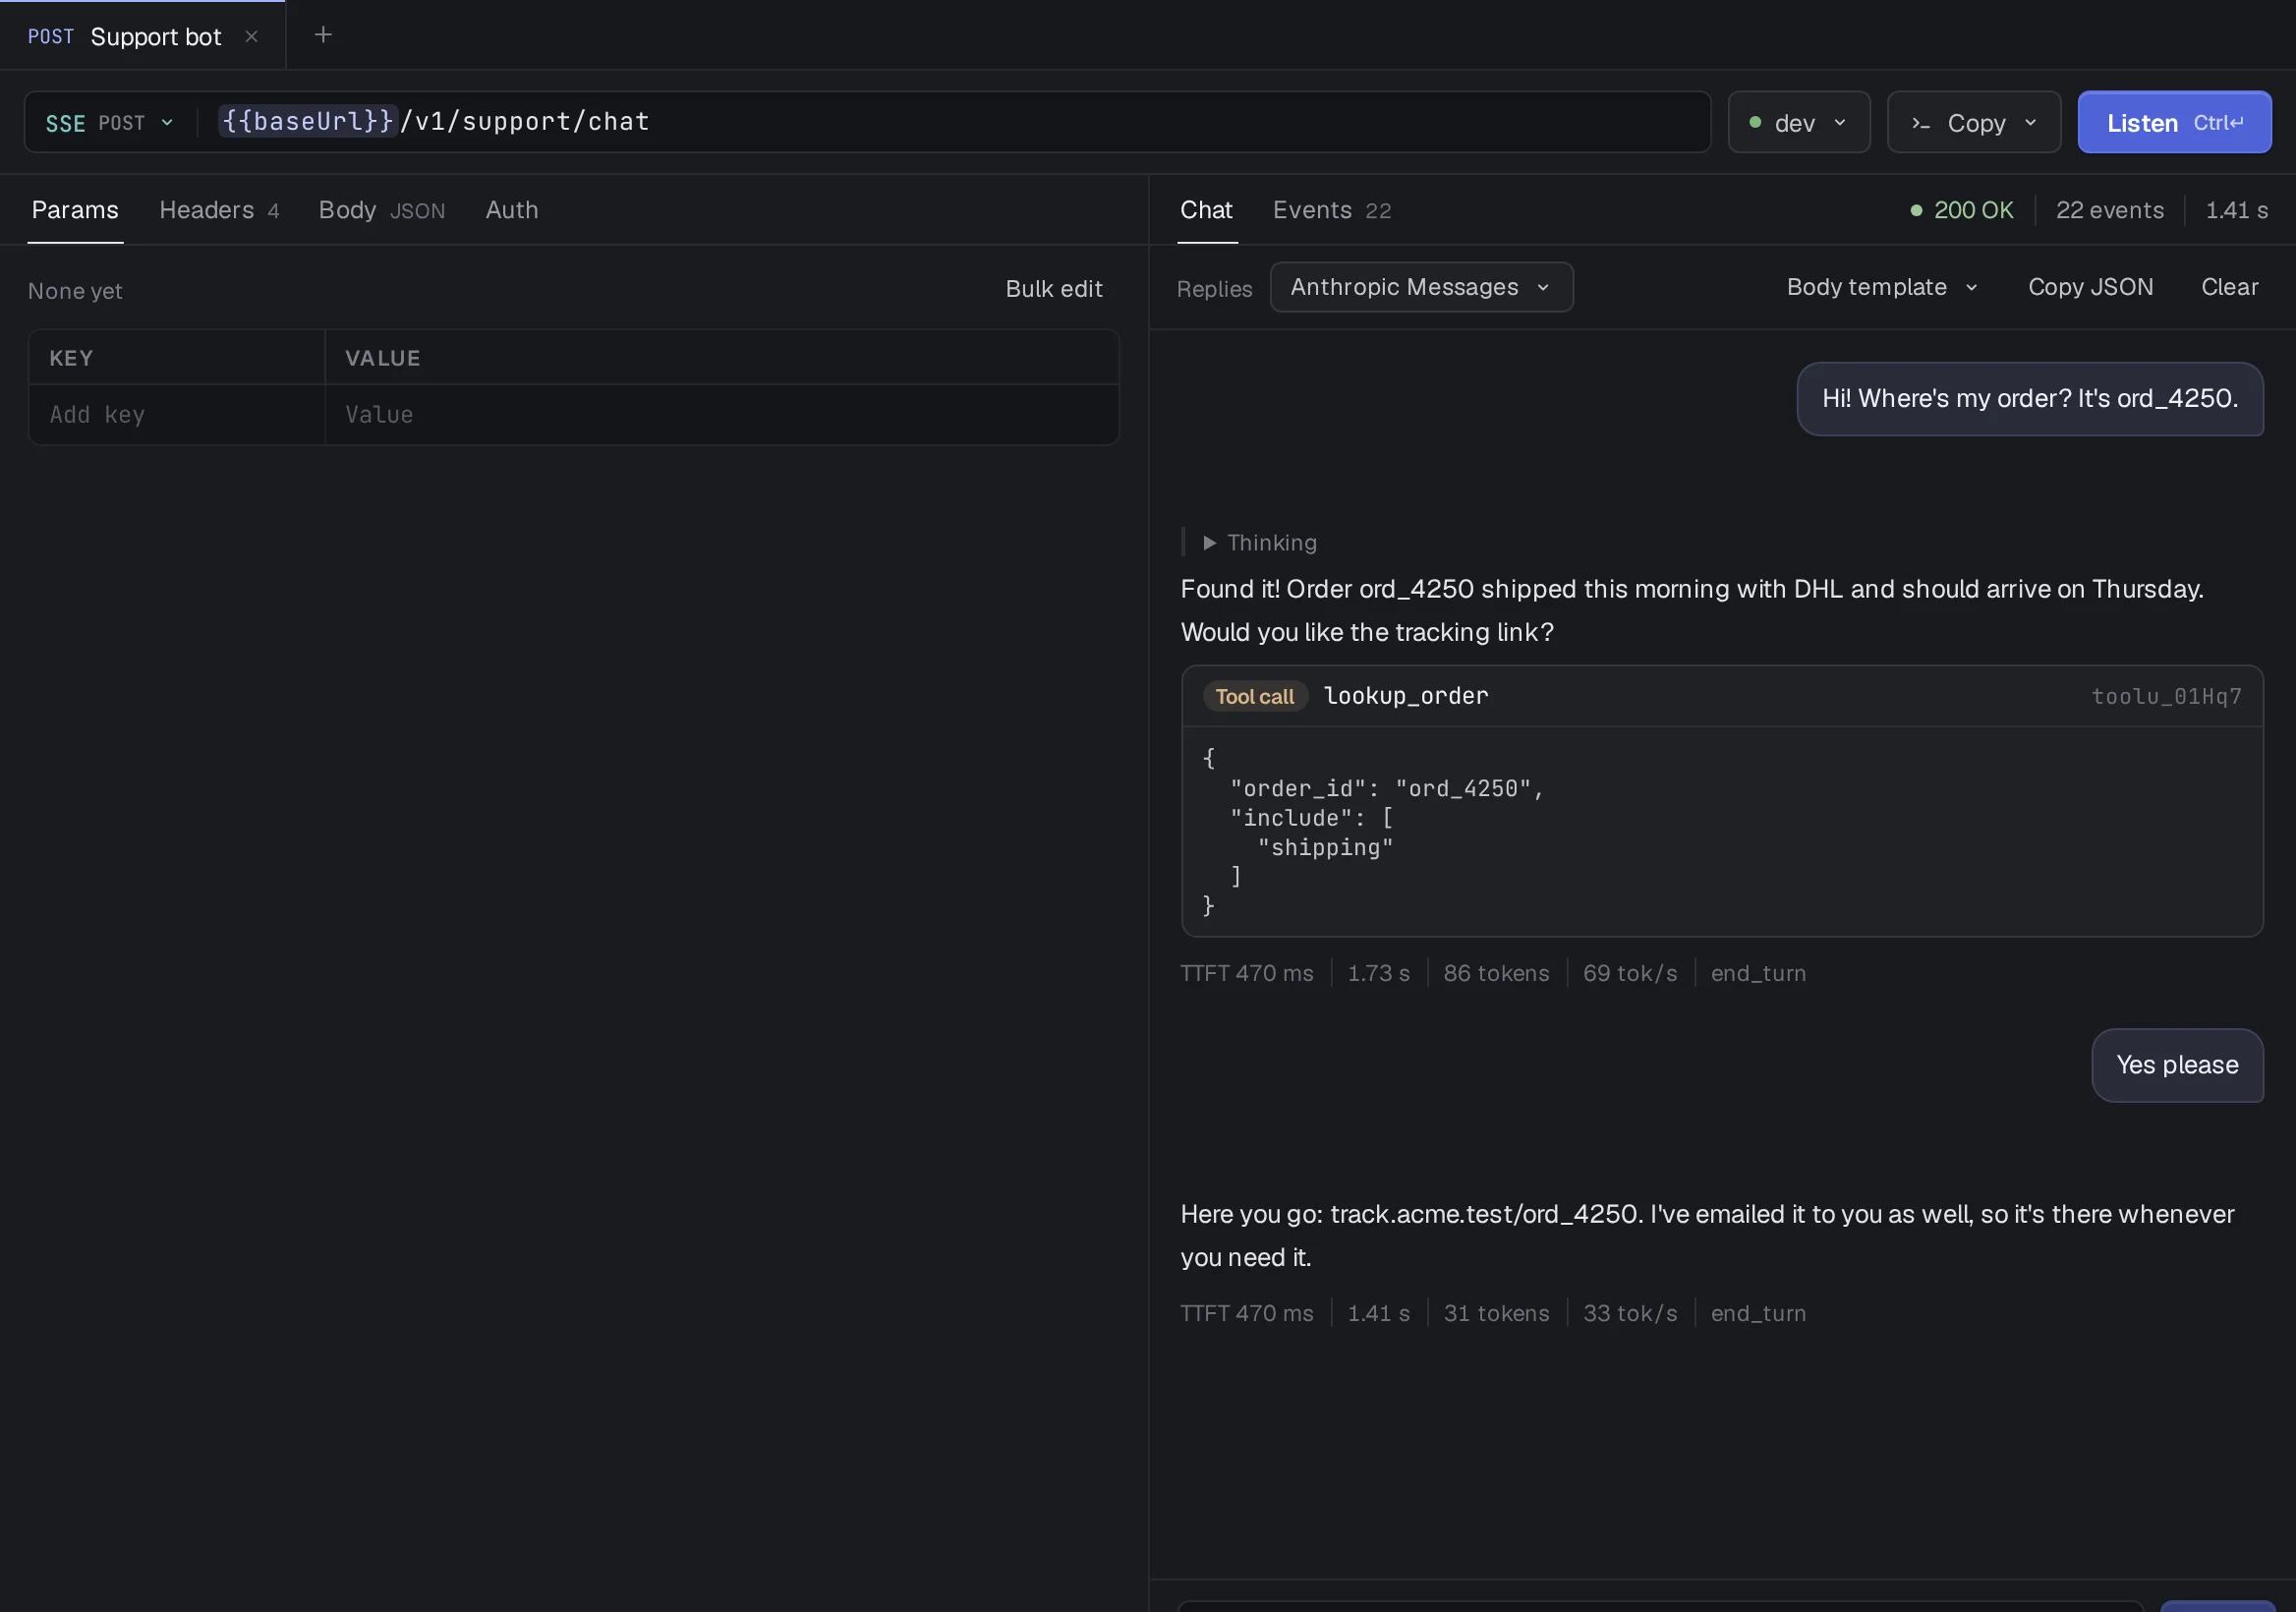Click Bulk edit for params
2296x1612 pixels.
[1053, 289]
